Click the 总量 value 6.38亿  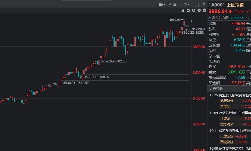(239, 40)
